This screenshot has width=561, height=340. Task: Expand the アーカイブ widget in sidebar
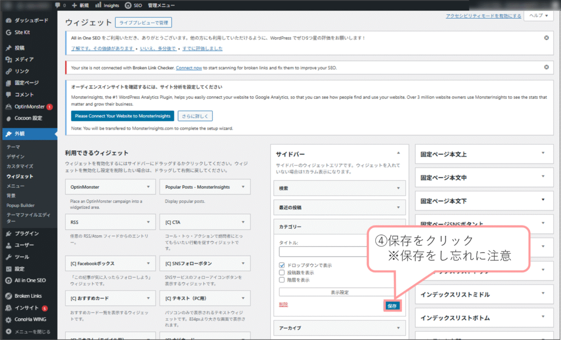(x=398, y=328)
